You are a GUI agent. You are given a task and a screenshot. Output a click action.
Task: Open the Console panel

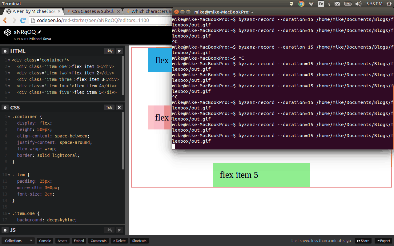(45, 241)
